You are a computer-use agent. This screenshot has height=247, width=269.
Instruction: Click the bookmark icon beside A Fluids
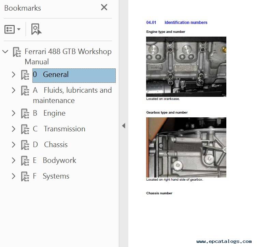click(25, 90)
